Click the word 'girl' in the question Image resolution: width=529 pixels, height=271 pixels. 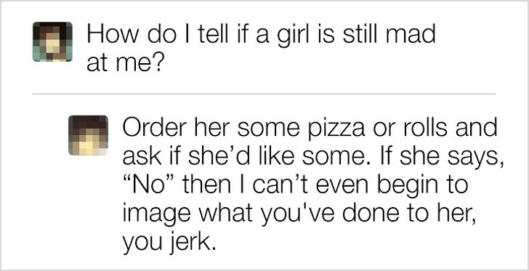pyautogui.click(x=288, y=37)
